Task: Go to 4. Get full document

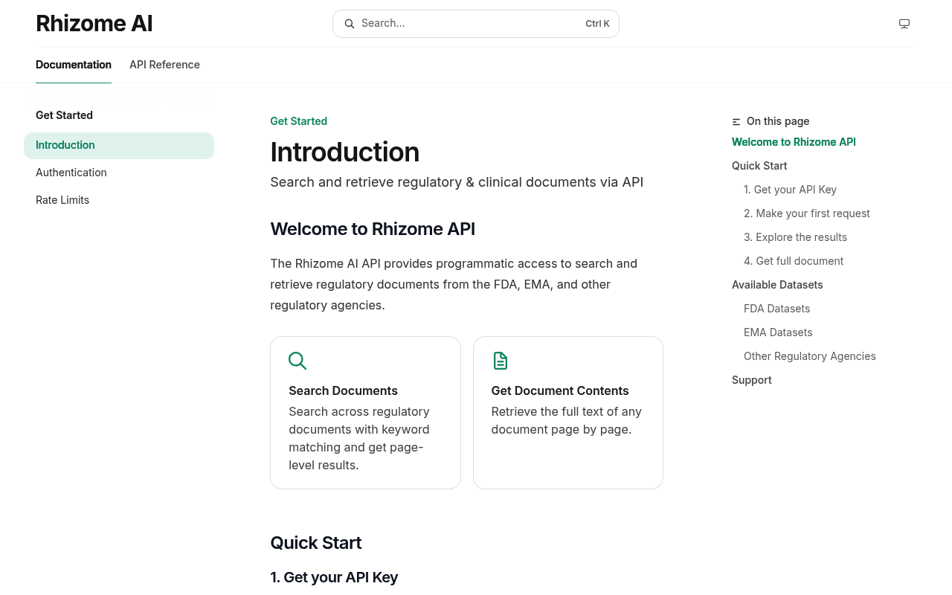Action: (794, 261)
